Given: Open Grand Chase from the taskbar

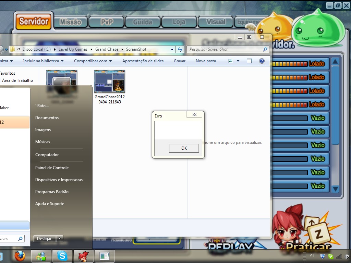Looking at the screenshot, I should (x=83, y=255).
